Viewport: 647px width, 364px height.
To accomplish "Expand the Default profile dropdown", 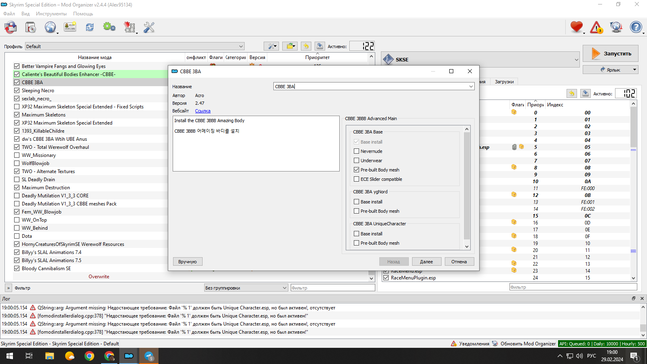I will point(135,46).
